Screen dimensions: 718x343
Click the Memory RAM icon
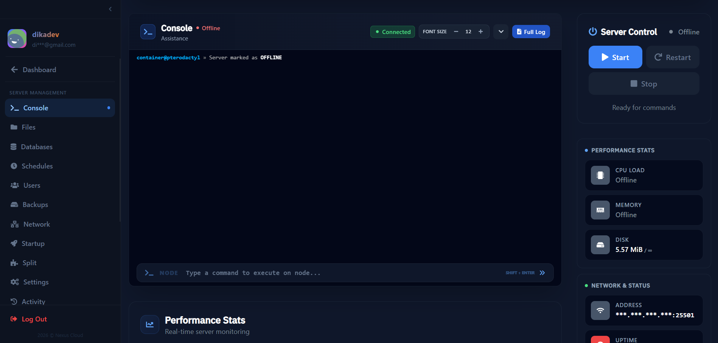600,210
